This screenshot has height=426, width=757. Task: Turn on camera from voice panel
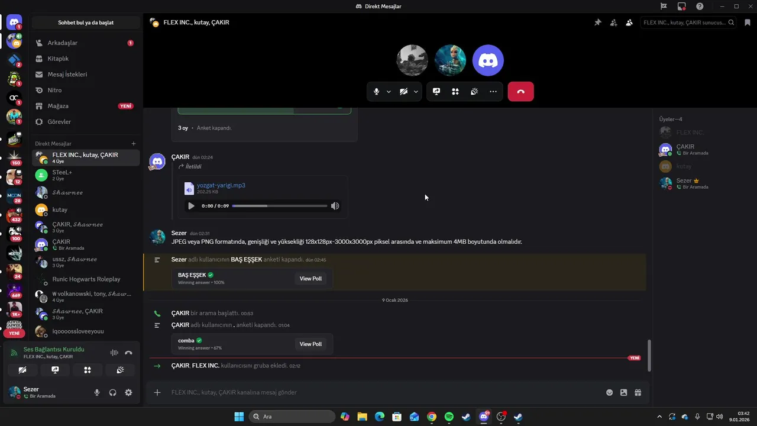pos(22,370)
